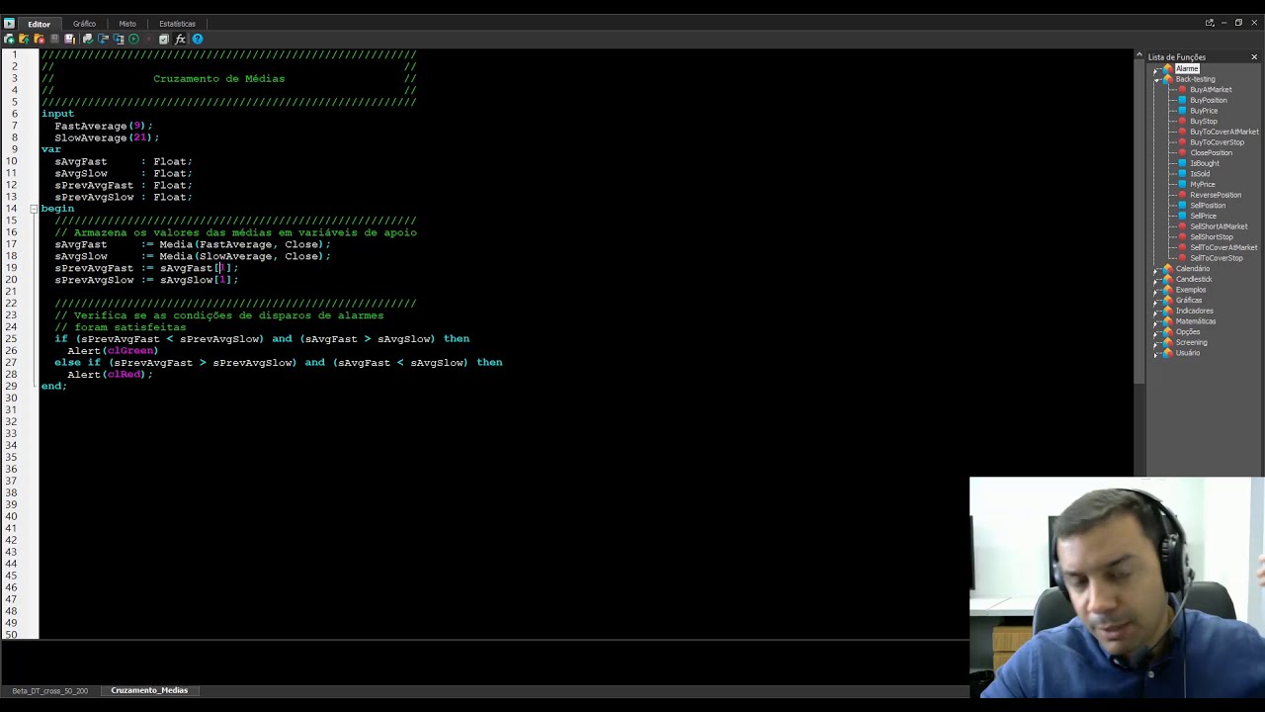Click the open strategy folder icon
Viewport: 1265px width, 712px height.
click(x=24, y=39)
